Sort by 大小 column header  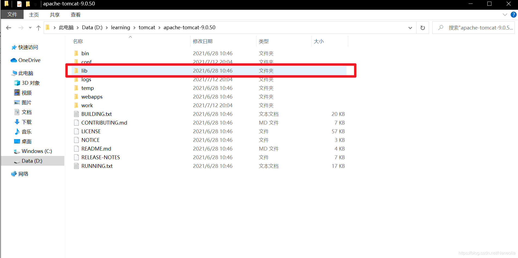319,41
